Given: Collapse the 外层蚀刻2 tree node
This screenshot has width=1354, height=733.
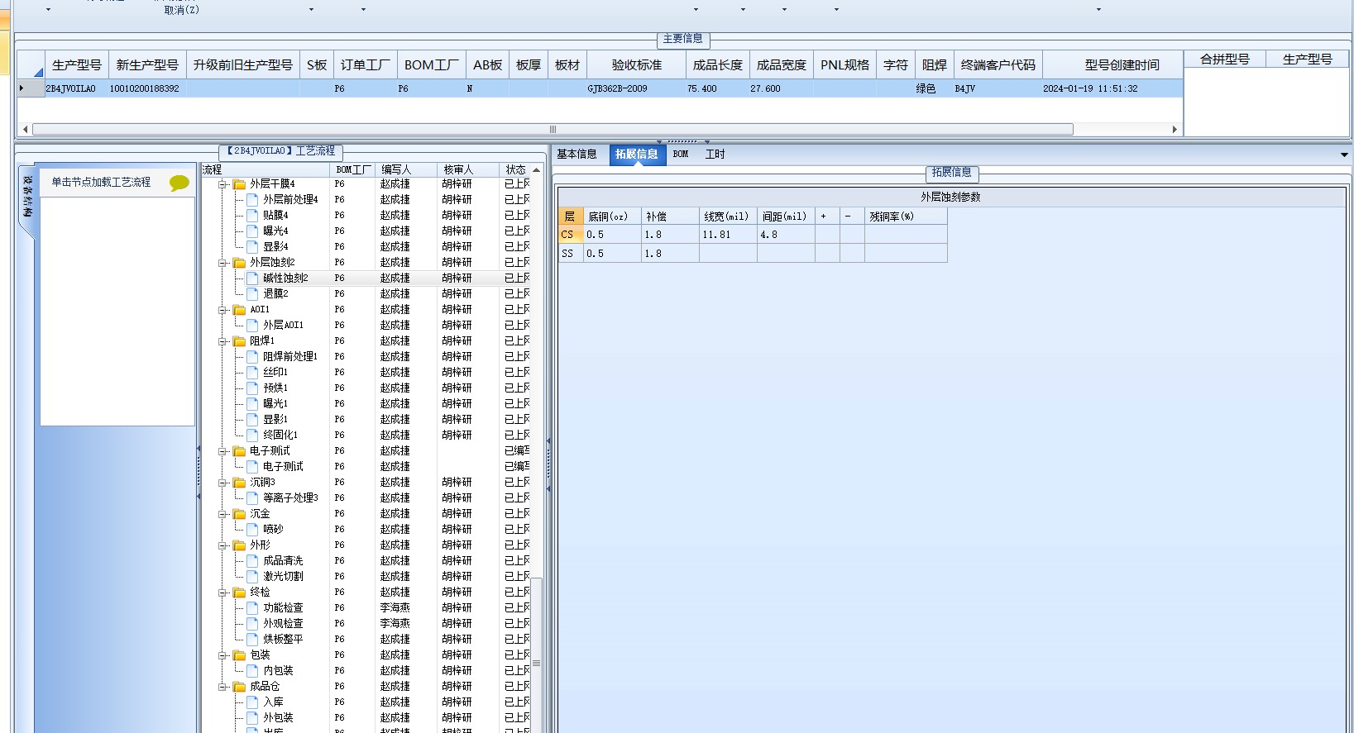Looking at the screenshot, I should coord(222,263).
